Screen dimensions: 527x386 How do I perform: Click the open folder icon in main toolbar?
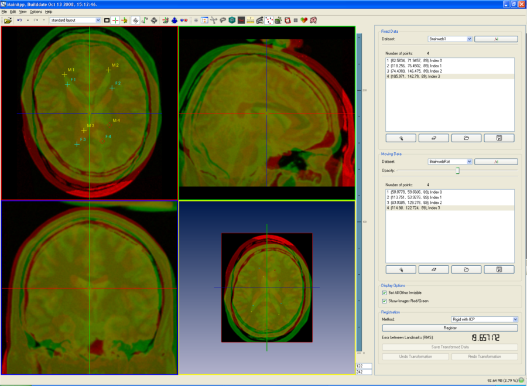point(8,20)
